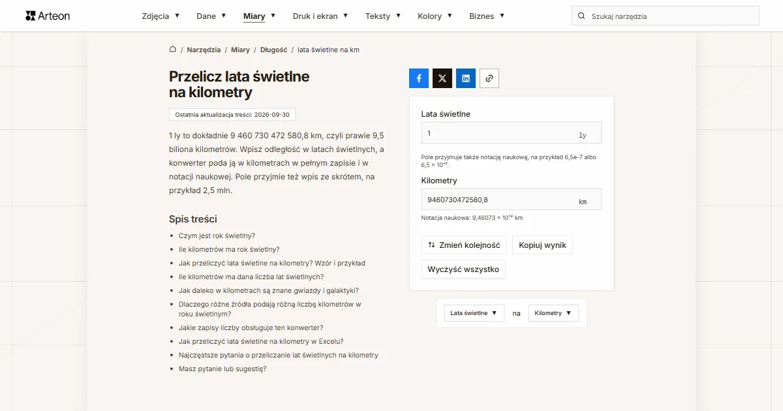Open the Teksty menu

[x=383, y=16]
